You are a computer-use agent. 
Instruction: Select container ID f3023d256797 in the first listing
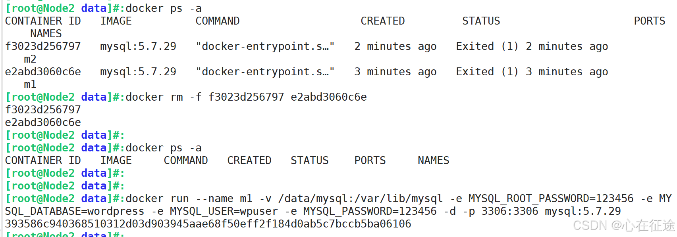(43, 46)
